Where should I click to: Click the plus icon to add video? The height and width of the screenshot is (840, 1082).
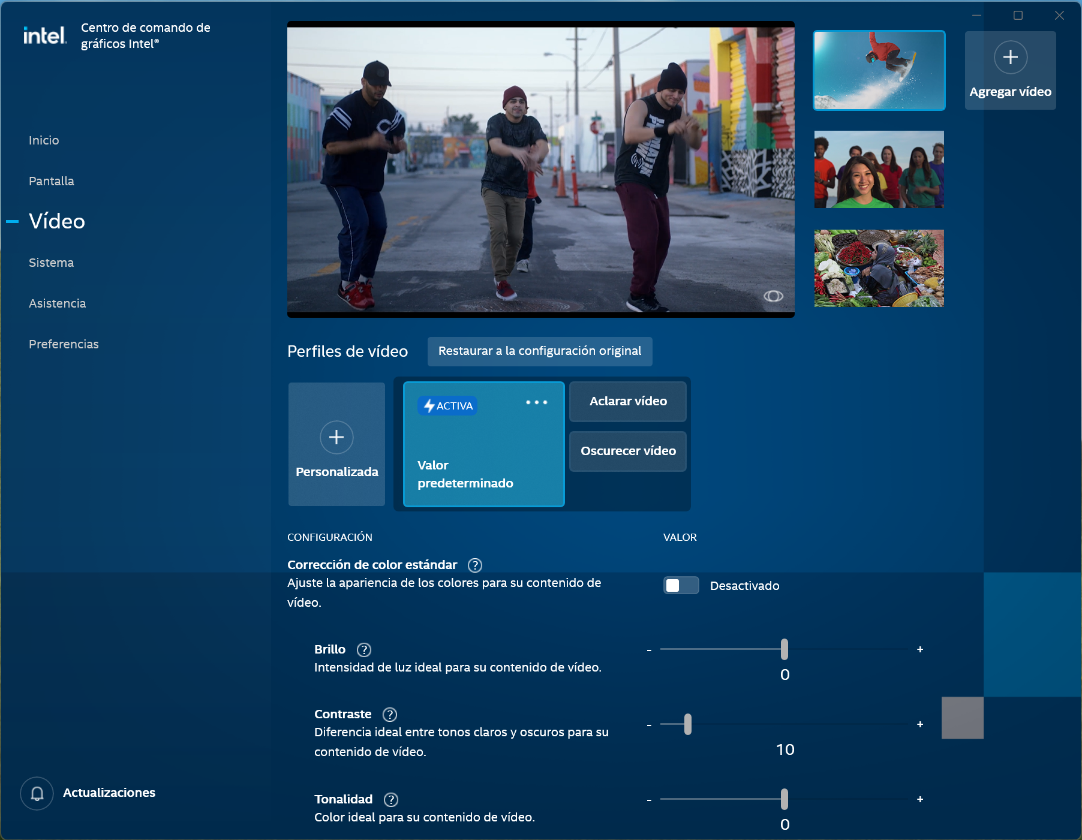1010,58
